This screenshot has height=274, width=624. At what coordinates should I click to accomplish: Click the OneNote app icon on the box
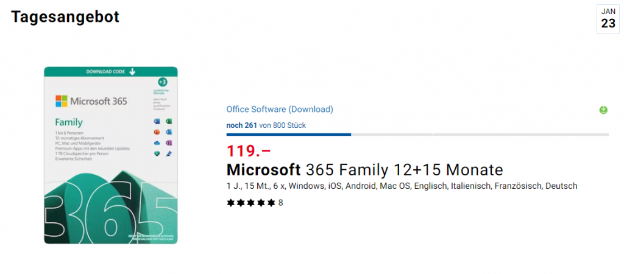click(168, 143)
